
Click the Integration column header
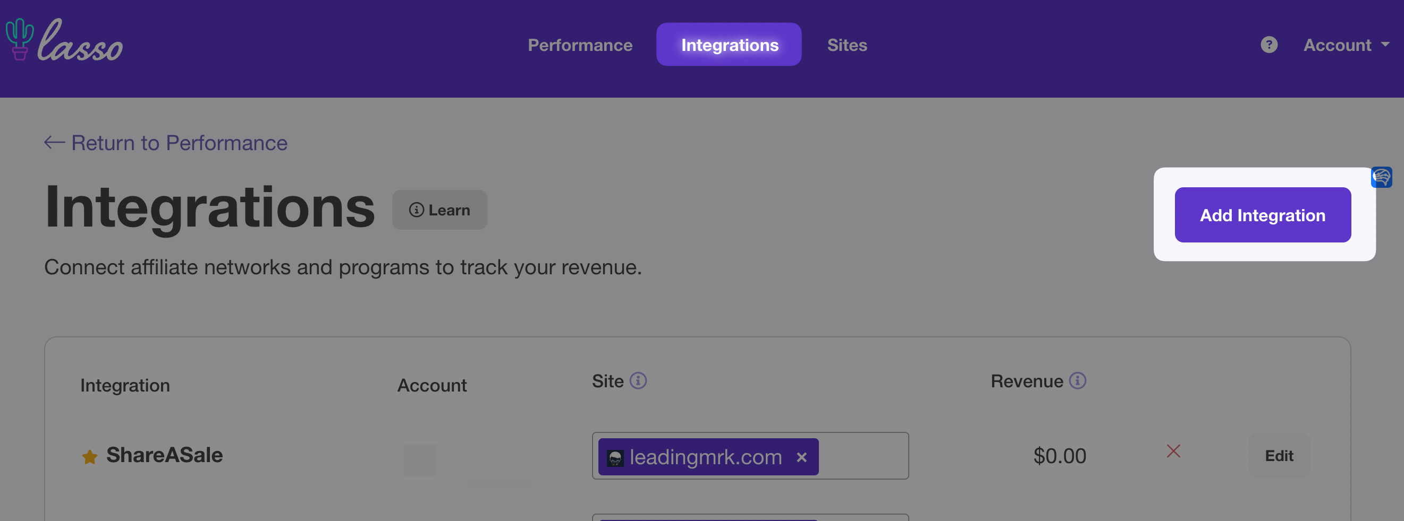tap(125, 385)
